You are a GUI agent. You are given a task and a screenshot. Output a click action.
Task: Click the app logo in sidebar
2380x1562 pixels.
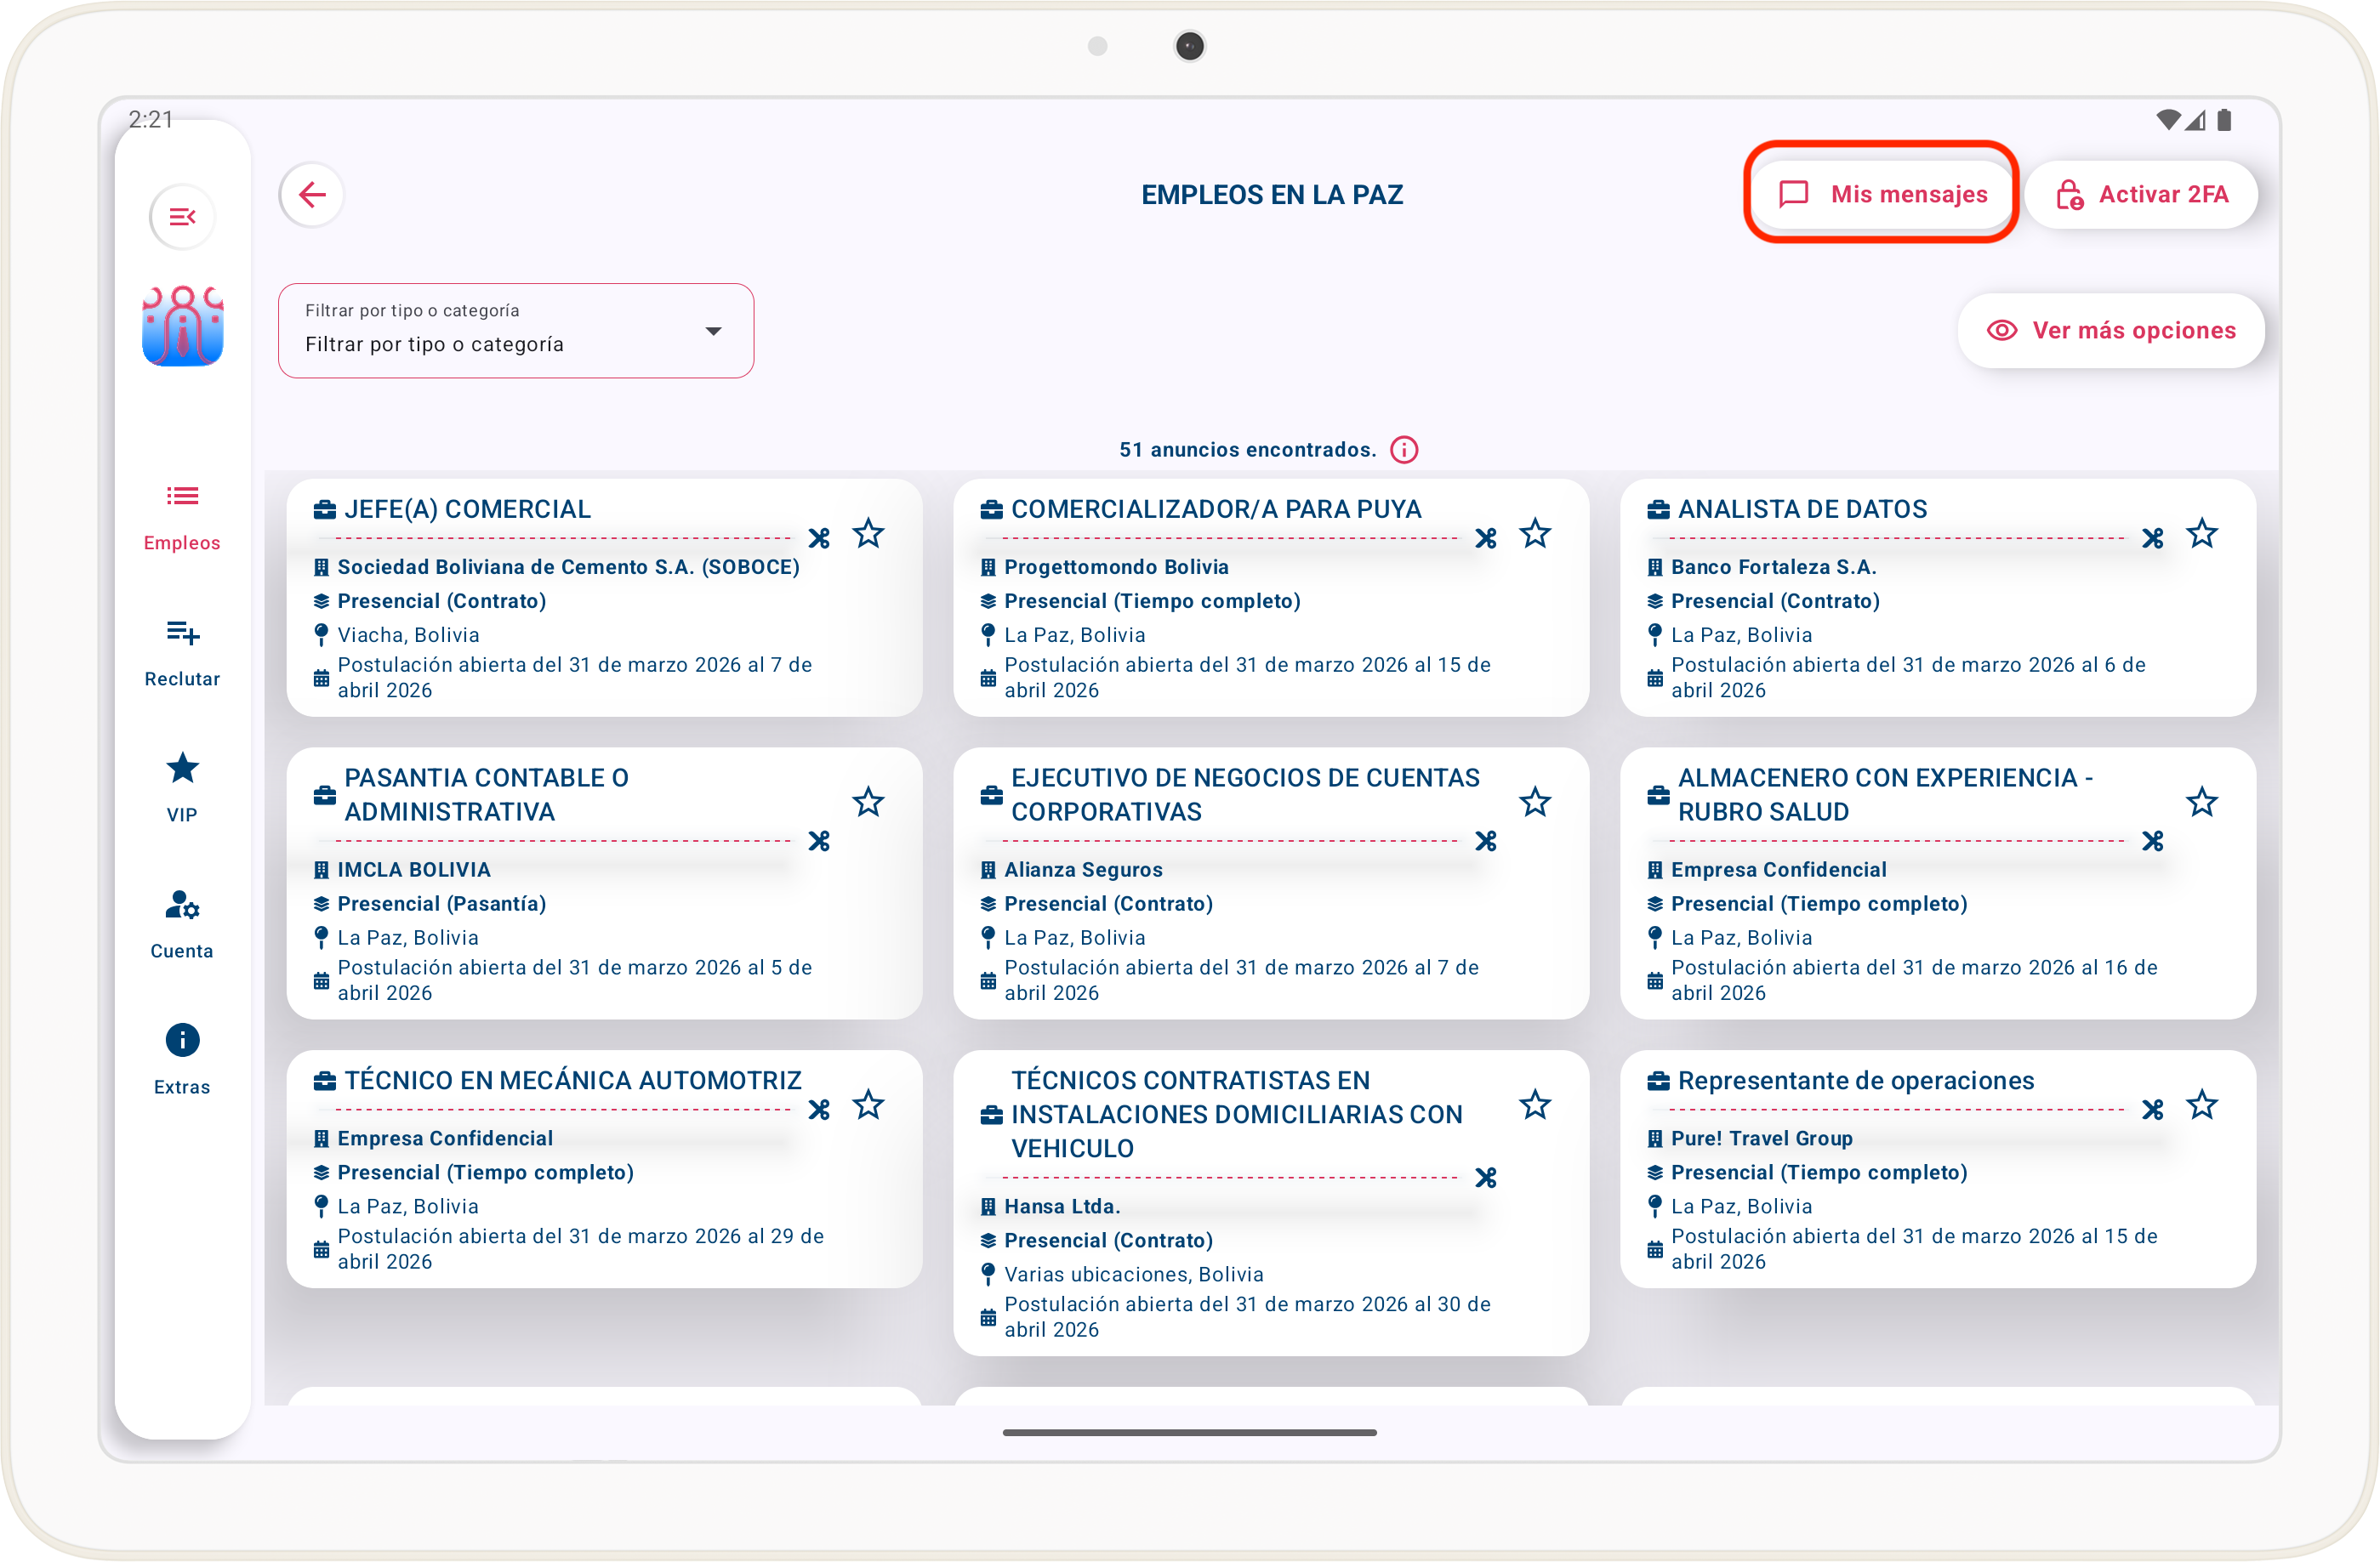[182, 327]
